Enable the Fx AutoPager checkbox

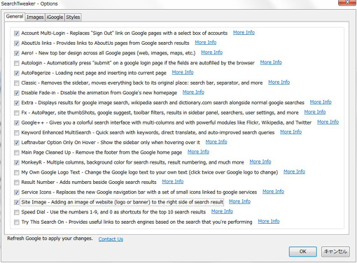coord(16,113)
